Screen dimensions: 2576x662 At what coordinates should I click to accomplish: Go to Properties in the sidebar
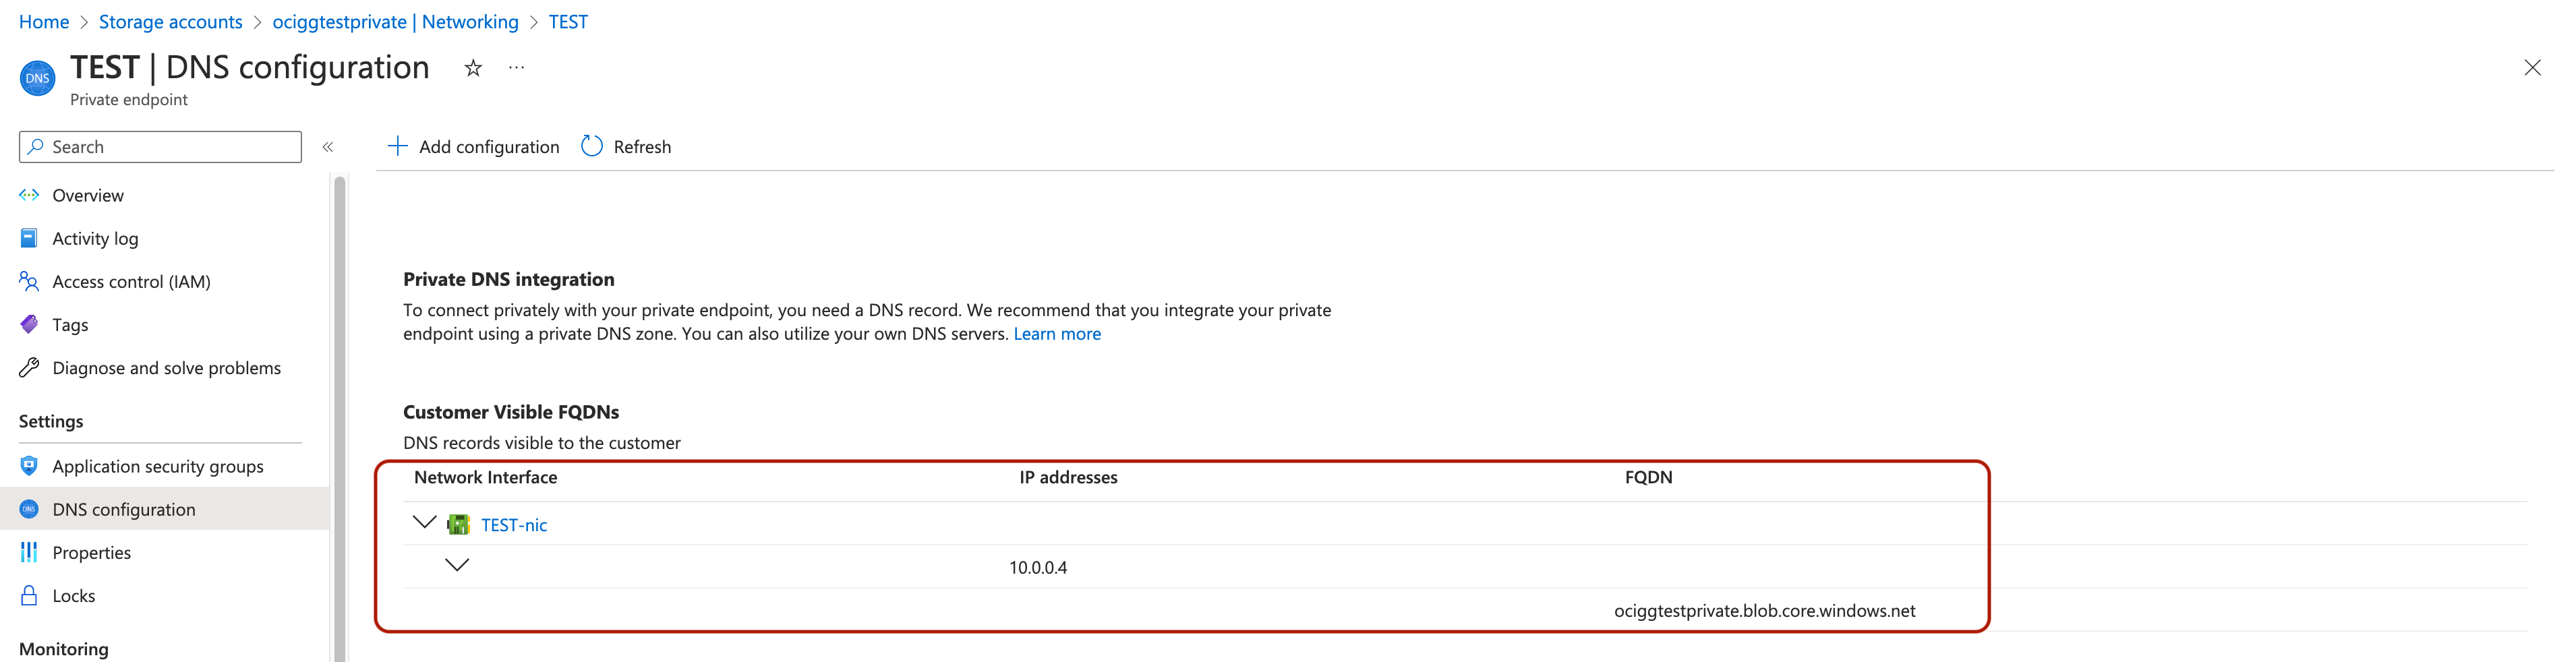coord(91,553)
